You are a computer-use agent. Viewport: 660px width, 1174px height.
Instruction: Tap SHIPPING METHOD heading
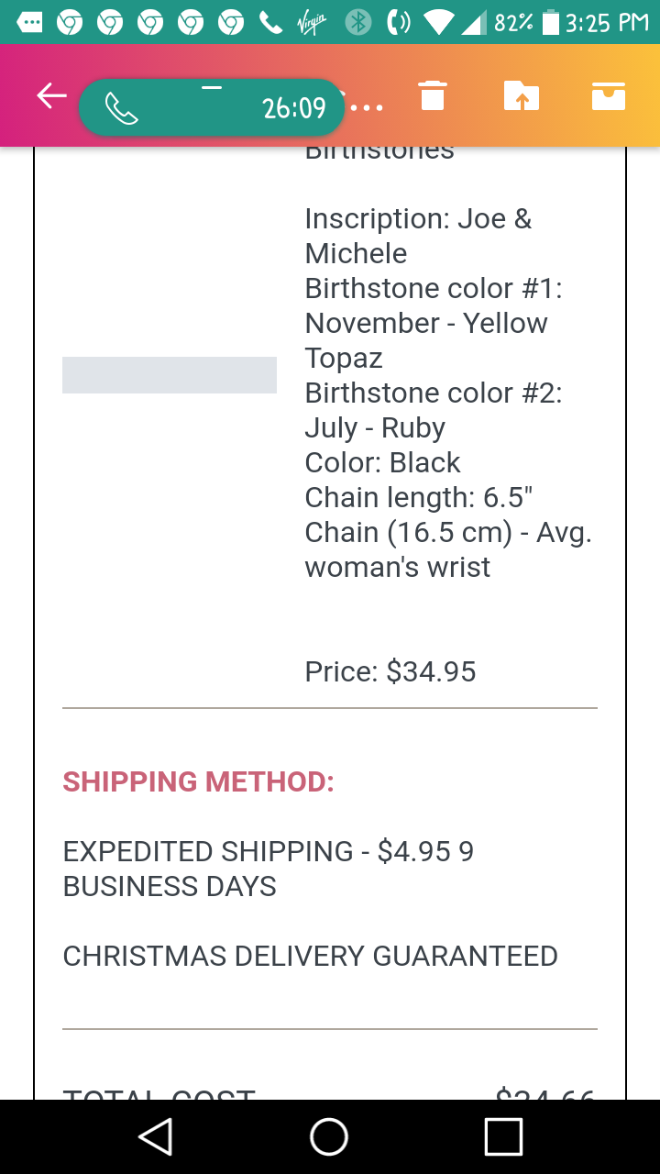198,782
